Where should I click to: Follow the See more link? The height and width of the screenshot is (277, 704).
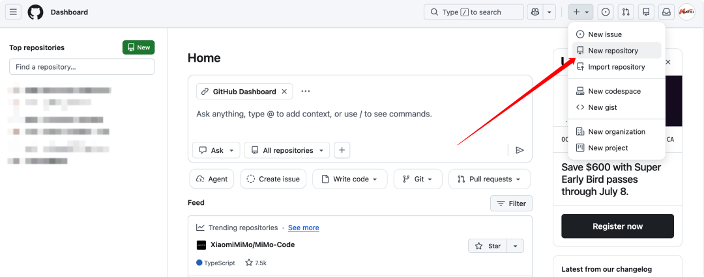[x=304, y=228]
